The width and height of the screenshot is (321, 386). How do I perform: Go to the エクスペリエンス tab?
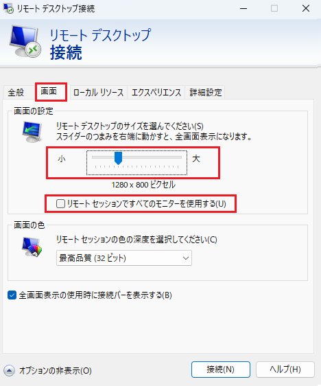point(156,93)
